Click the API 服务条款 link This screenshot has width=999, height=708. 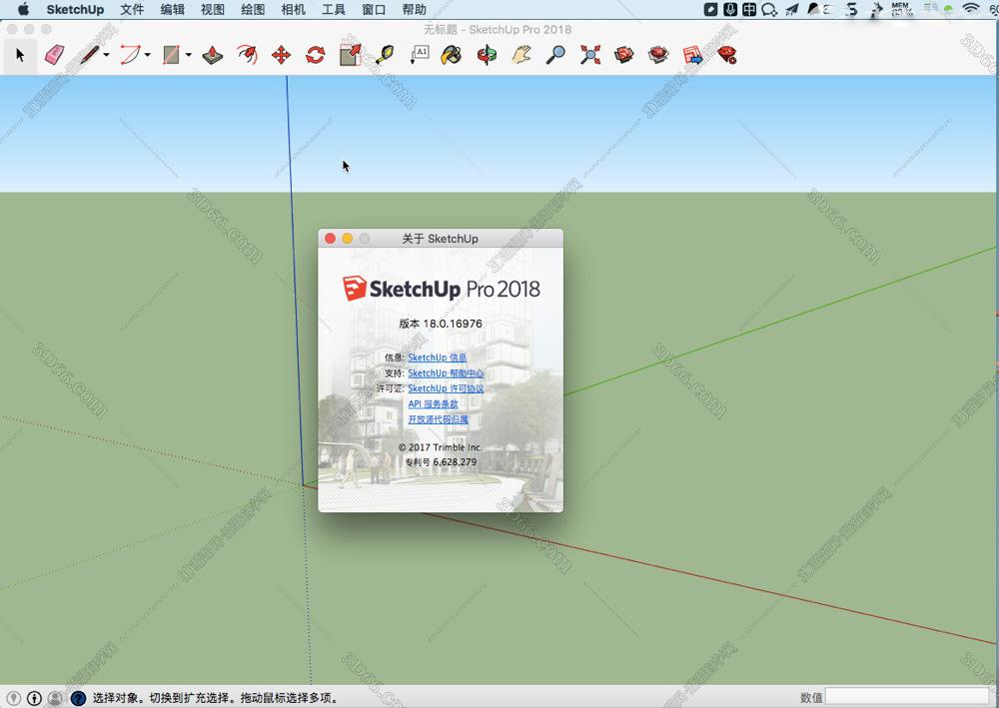click(433, 404)
